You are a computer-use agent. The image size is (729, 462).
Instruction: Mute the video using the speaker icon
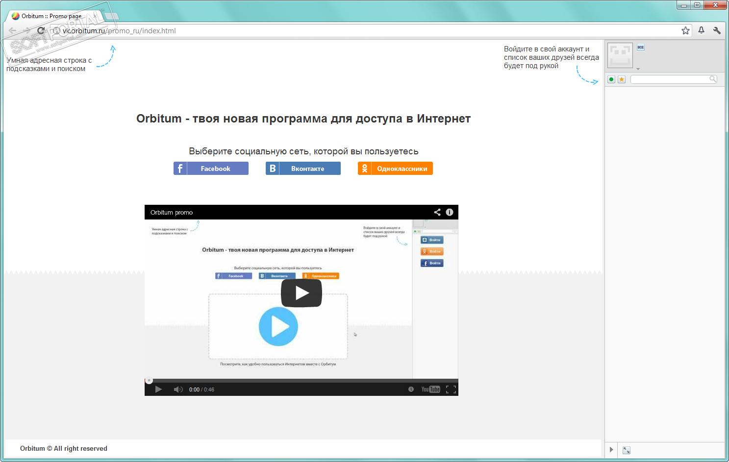pos(178,389)
